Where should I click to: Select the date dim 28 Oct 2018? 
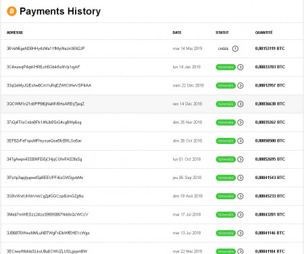187,141
